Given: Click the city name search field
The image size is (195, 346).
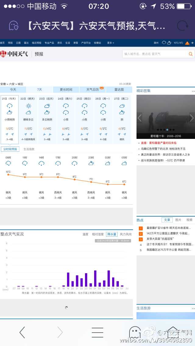Looking at the screenshot, I should [155, 54].
